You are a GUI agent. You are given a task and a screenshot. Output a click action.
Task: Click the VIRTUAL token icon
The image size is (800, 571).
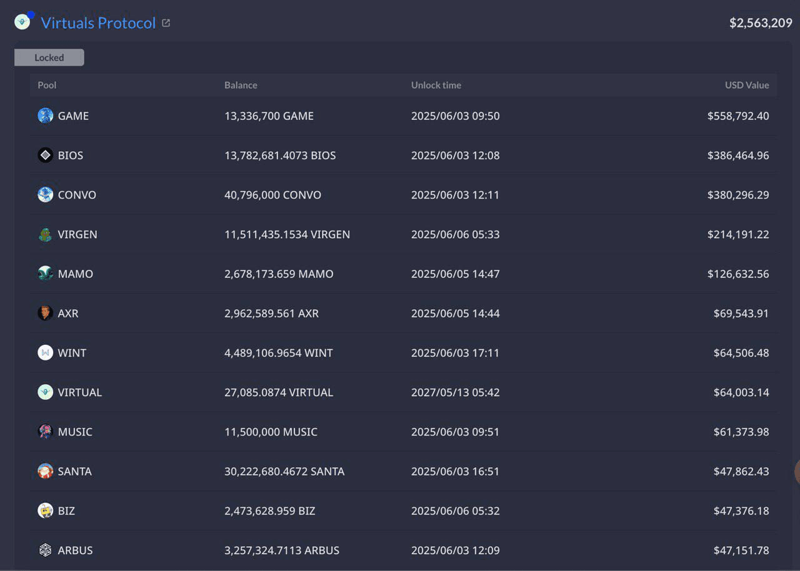click(45, 392)
